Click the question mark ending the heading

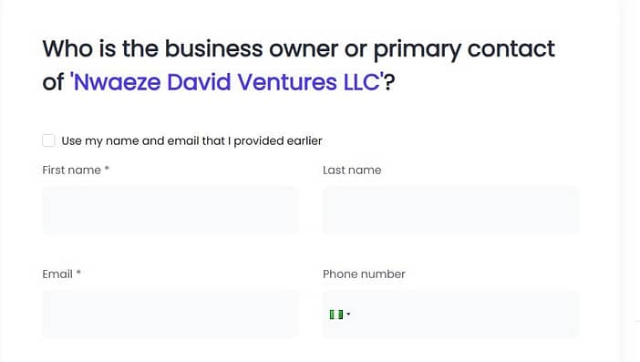pyautogui.click(x=390, y=82)
